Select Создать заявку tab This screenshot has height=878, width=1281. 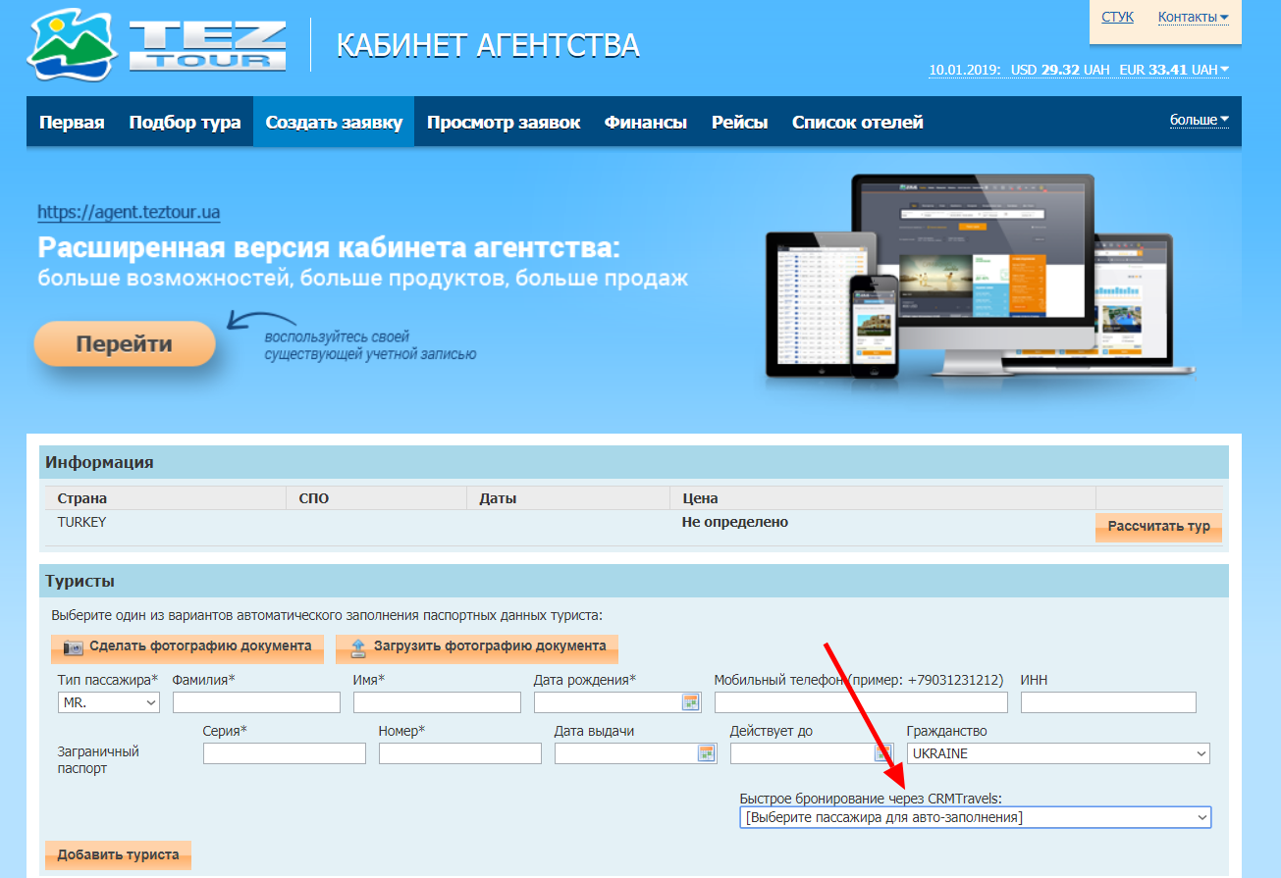[x=334, y=123]
